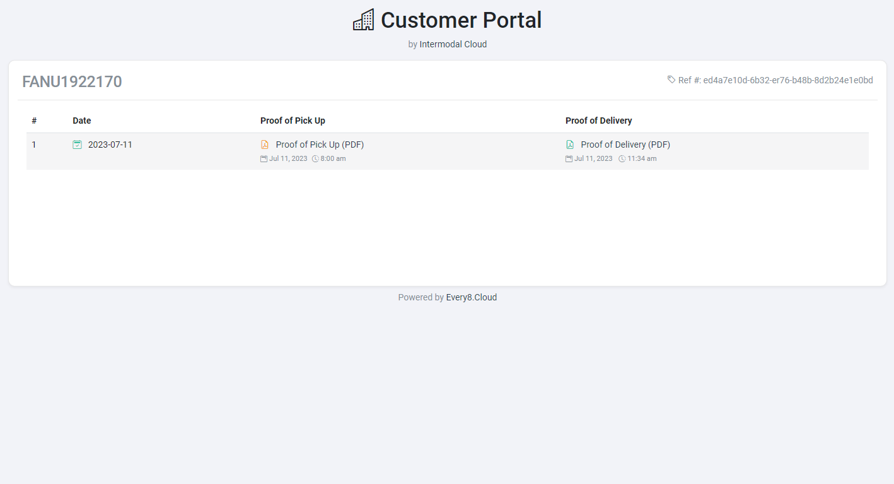Click the row number 1 in the table

coord(34,144)
